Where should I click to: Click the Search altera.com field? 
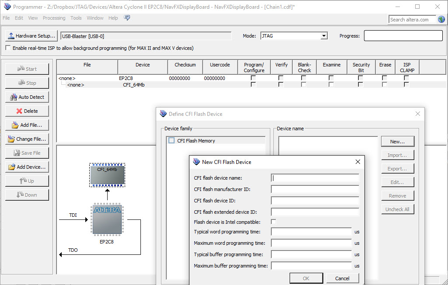pos(412,20)
